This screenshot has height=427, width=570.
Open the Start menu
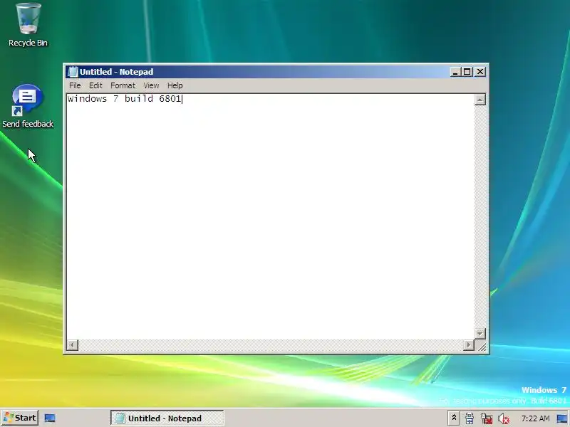[20, 418]
